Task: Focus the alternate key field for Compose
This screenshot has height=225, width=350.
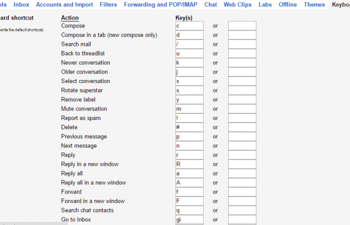Action: (x=242, y=25)
